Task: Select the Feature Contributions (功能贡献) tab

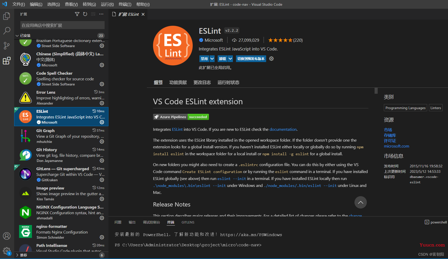Action: pyautogui.click(x=178, y=82)
